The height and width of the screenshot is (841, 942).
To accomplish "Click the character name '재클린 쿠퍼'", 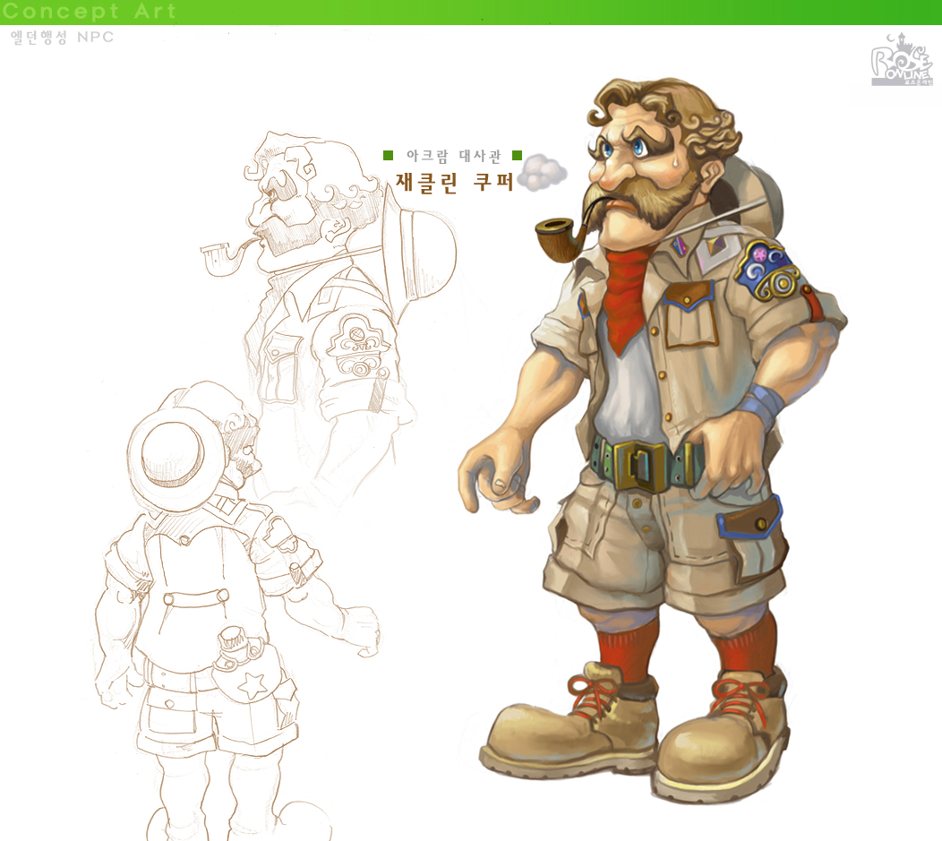I will click(x=455, y=182).
